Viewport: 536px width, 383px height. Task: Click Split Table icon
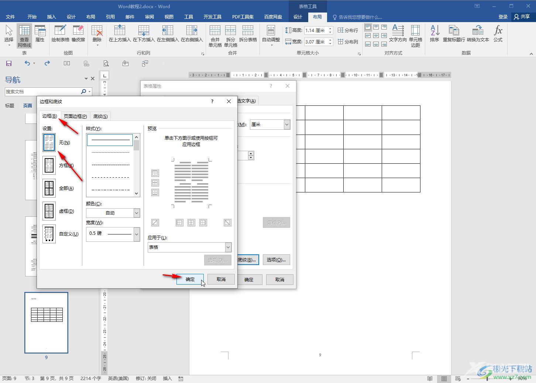pyautogui.click(x=248, y=34)
